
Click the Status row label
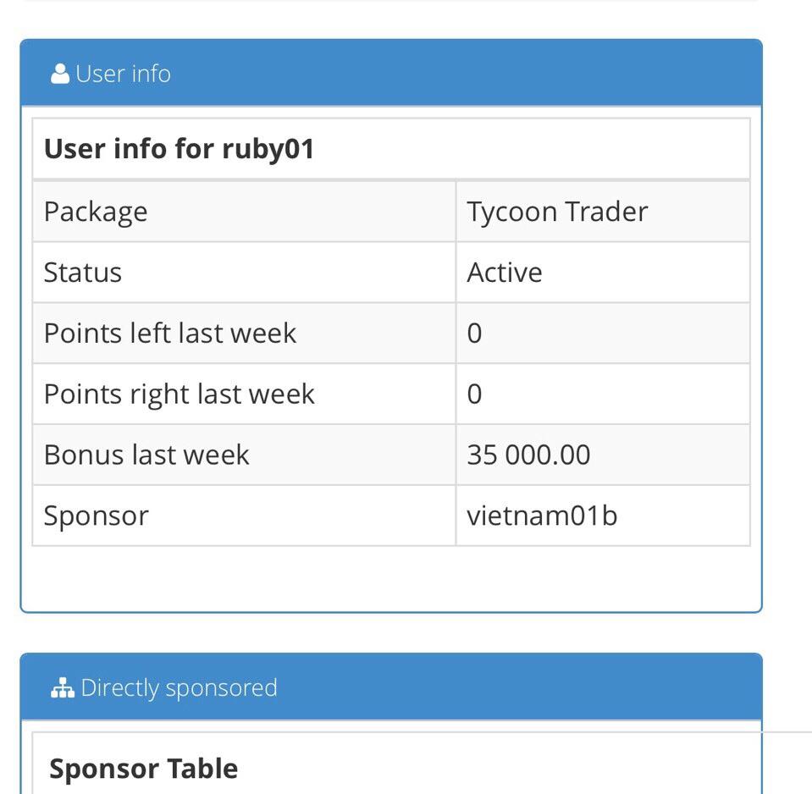coord(83,273)
